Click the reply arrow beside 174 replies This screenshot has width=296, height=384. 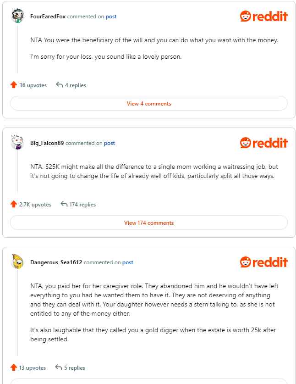pyautogui.click(x=64, y=204)
